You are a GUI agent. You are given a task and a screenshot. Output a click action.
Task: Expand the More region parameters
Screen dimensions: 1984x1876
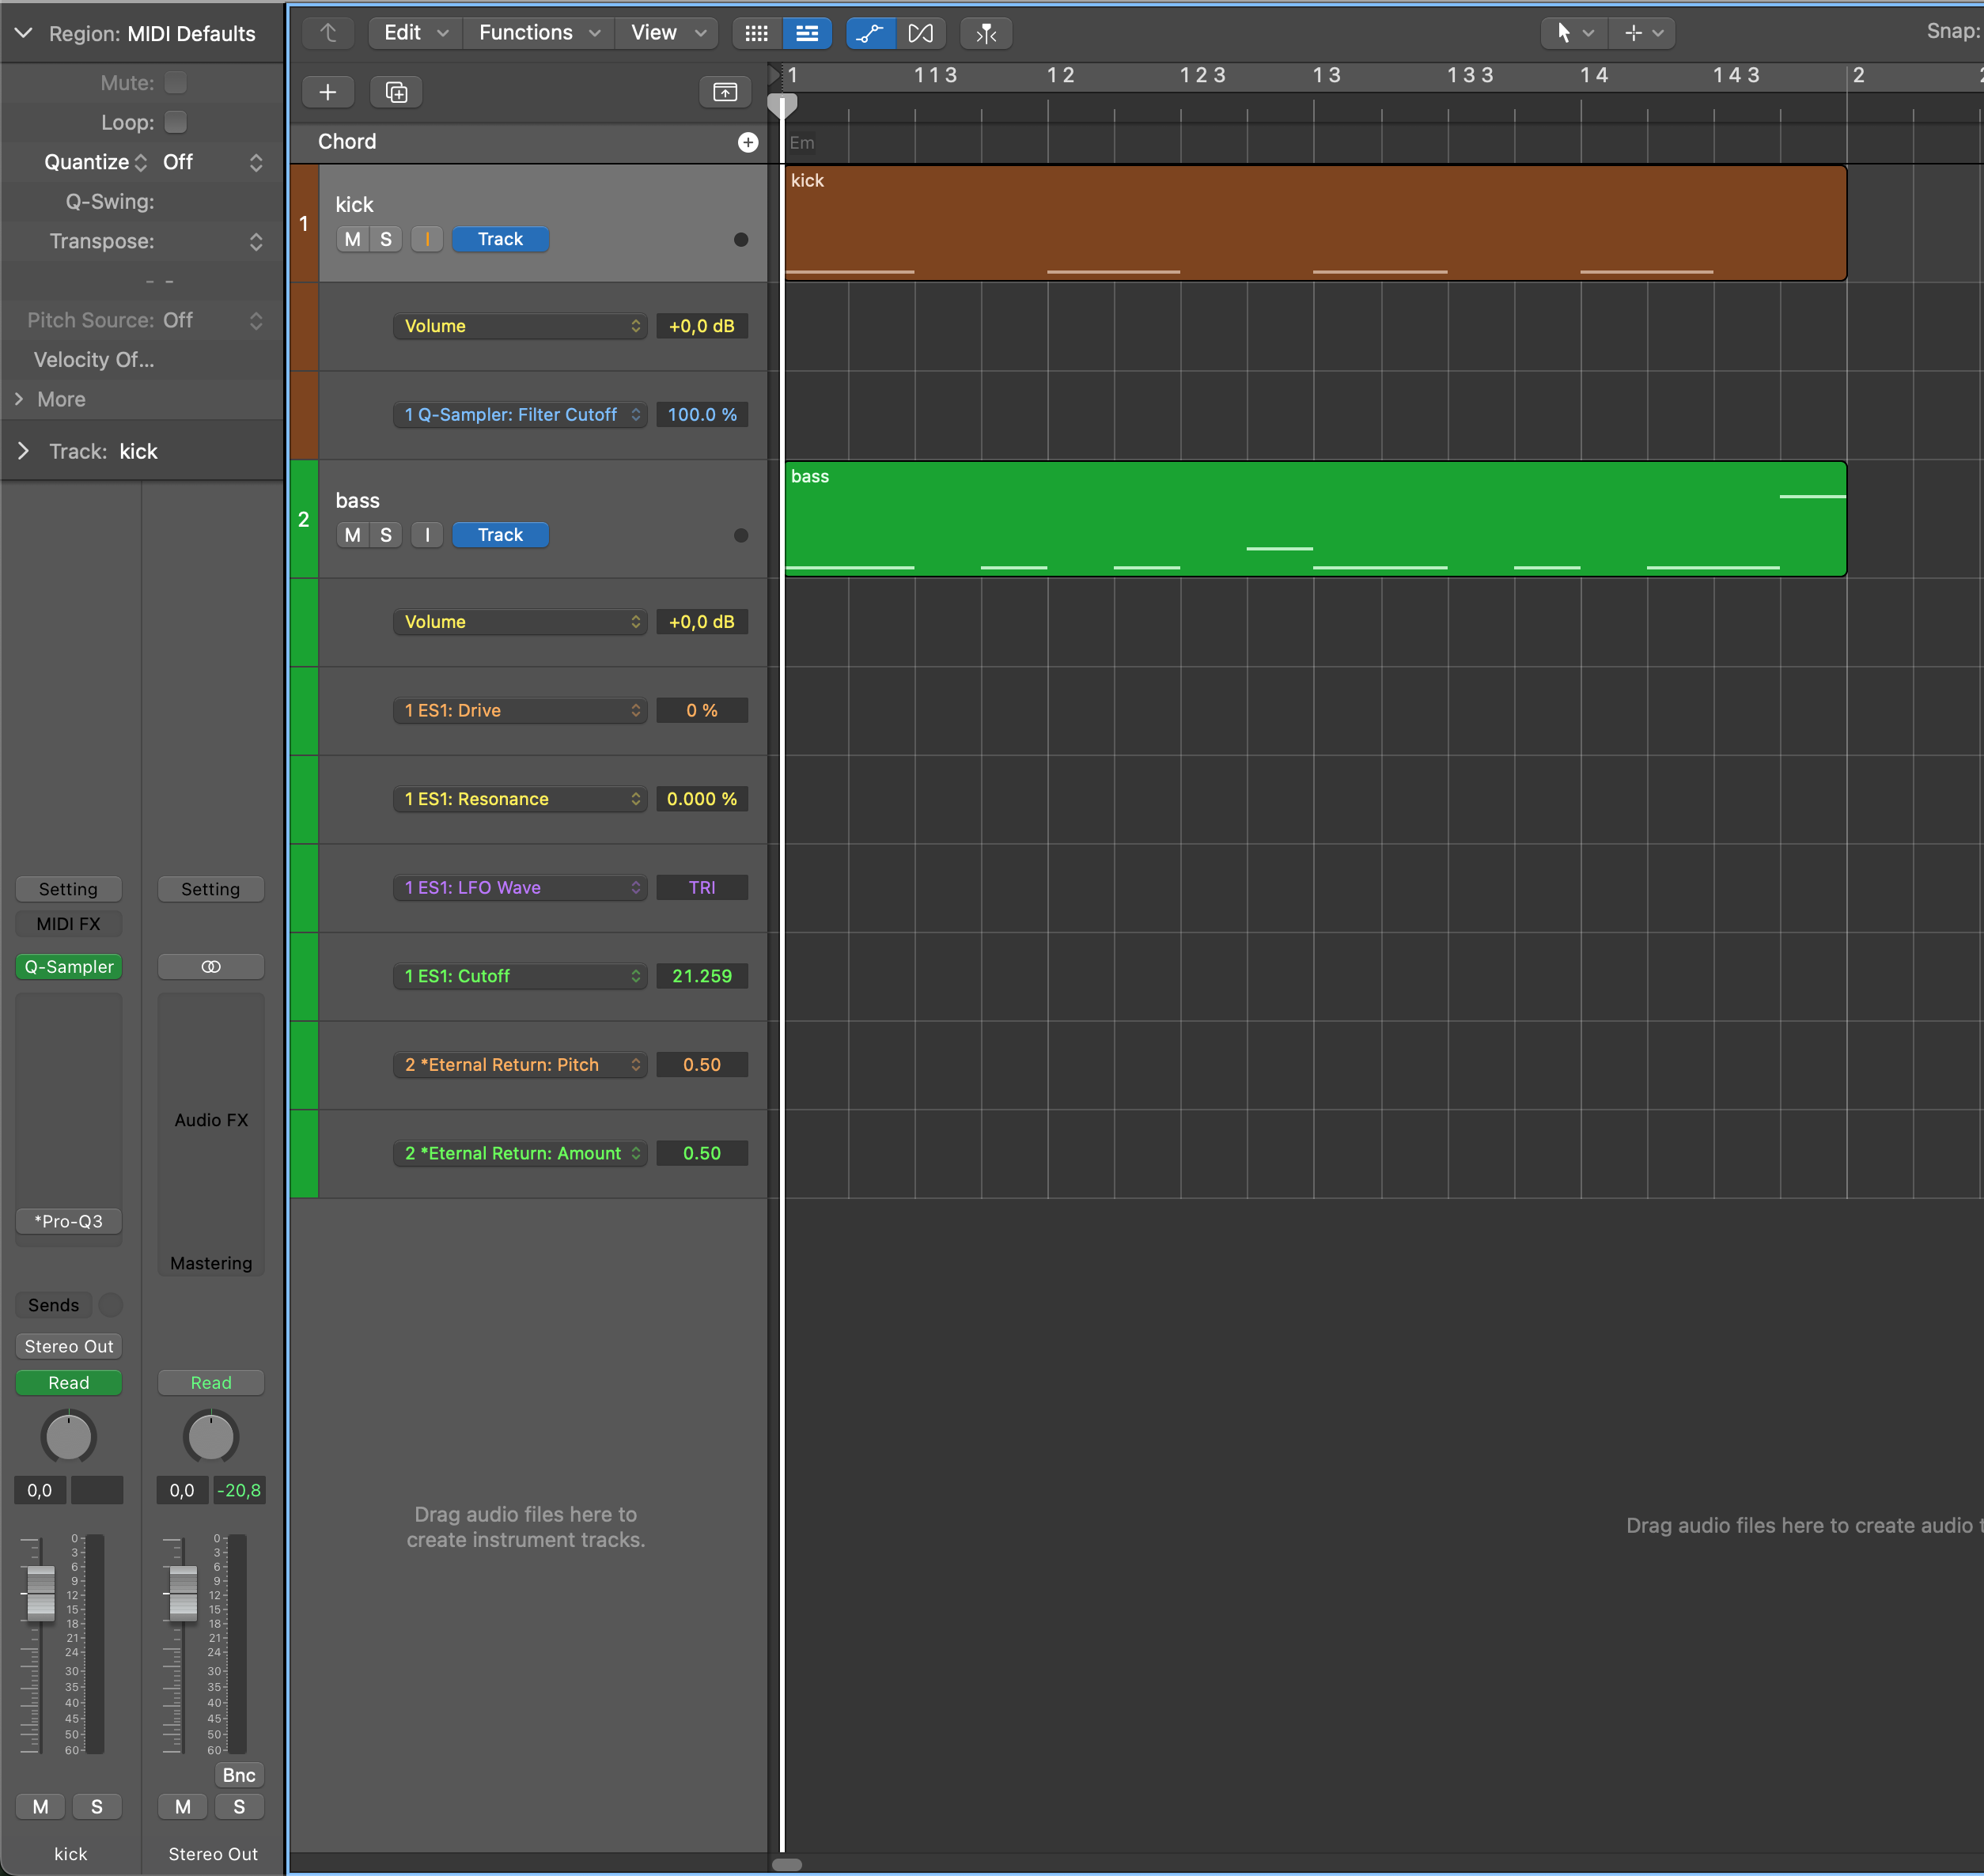click(19, 399)
